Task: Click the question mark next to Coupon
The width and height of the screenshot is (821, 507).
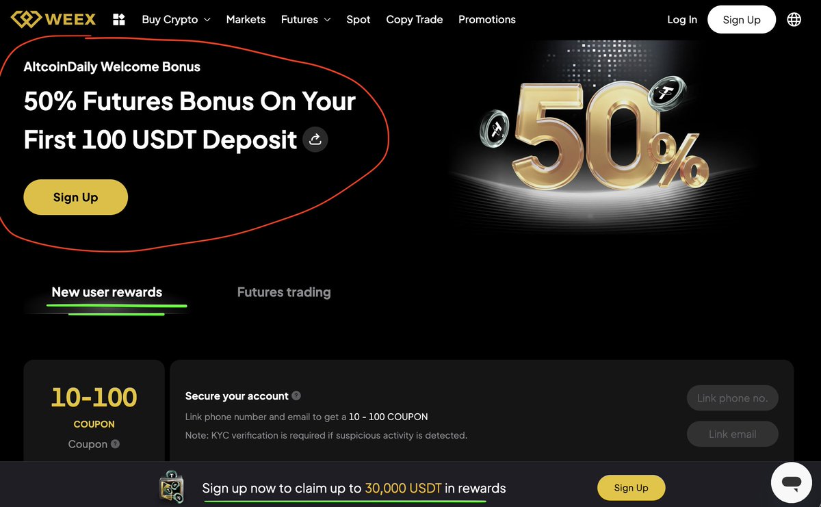Action: click(116, 444)
